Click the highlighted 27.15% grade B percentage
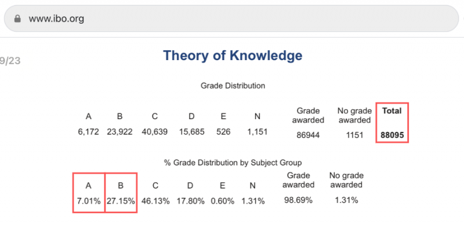Image resolution: width=464 pixels, height=225 pixels. click(x=121, y=193)
